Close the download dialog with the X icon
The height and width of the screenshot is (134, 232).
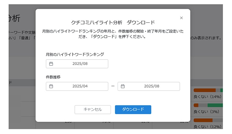181,18
